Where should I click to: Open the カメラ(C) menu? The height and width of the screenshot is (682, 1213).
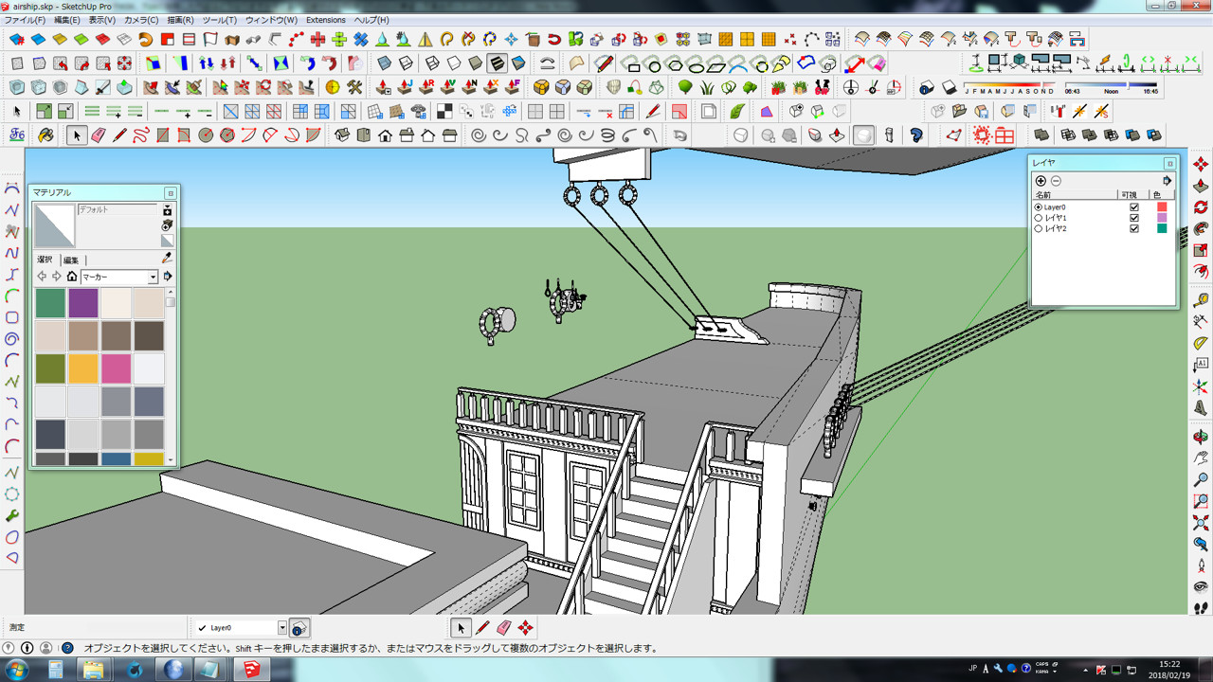[141, 20]
